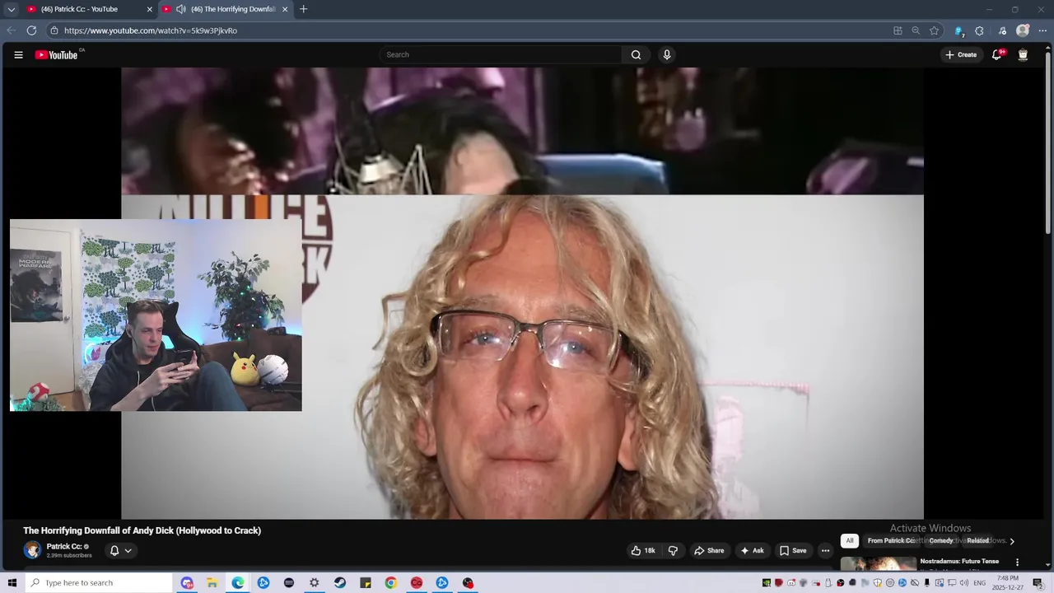The image size is (1054, 593).
Task: Open the Windows notification center icon
Action: pos(1038,583)
